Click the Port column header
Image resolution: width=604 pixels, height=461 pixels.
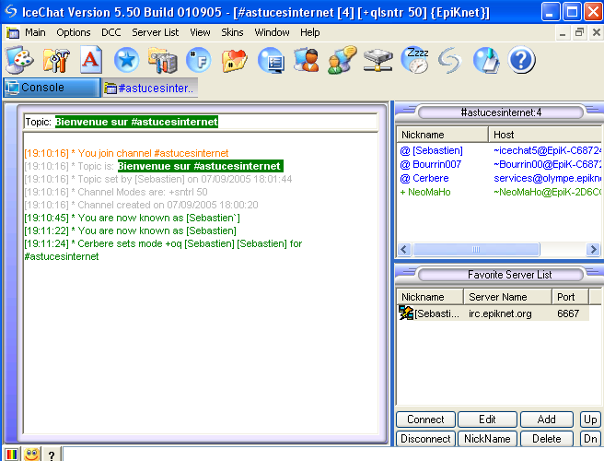570,297
